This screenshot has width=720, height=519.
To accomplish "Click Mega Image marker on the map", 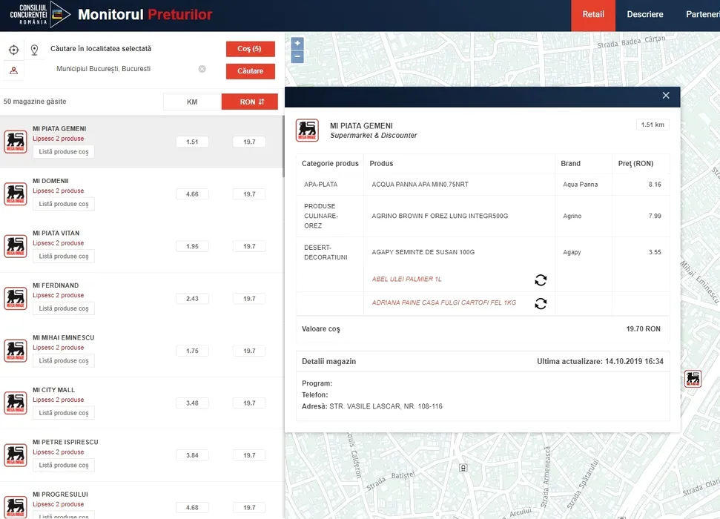I will pos(693,379).
